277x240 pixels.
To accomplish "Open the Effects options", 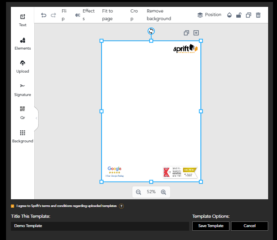I will click(x=85, y=15).
